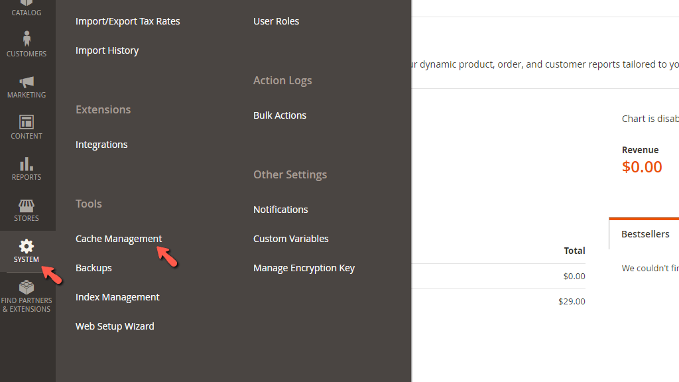Screen dimensions: 679x382
Task: Open Notifications settings
Action: (280, 209)
